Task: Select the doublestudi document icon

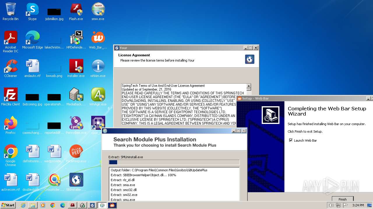Action: point(32,182)
